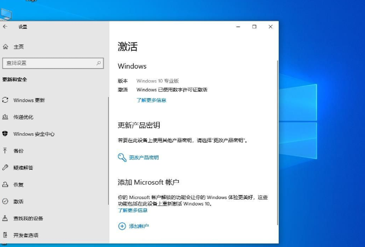Open Windows 更新 in sidebar
This screenshot has height=247, width=365.
click(x=29, y=100)
